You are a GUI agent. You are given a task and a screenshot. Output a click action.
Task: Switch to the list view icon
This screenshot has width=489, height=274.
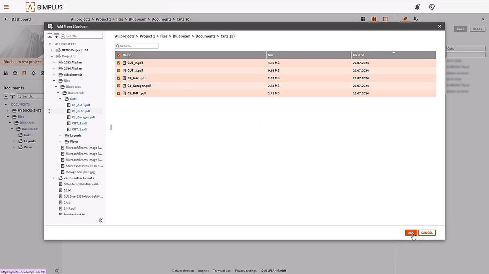[x=374, y=19]
